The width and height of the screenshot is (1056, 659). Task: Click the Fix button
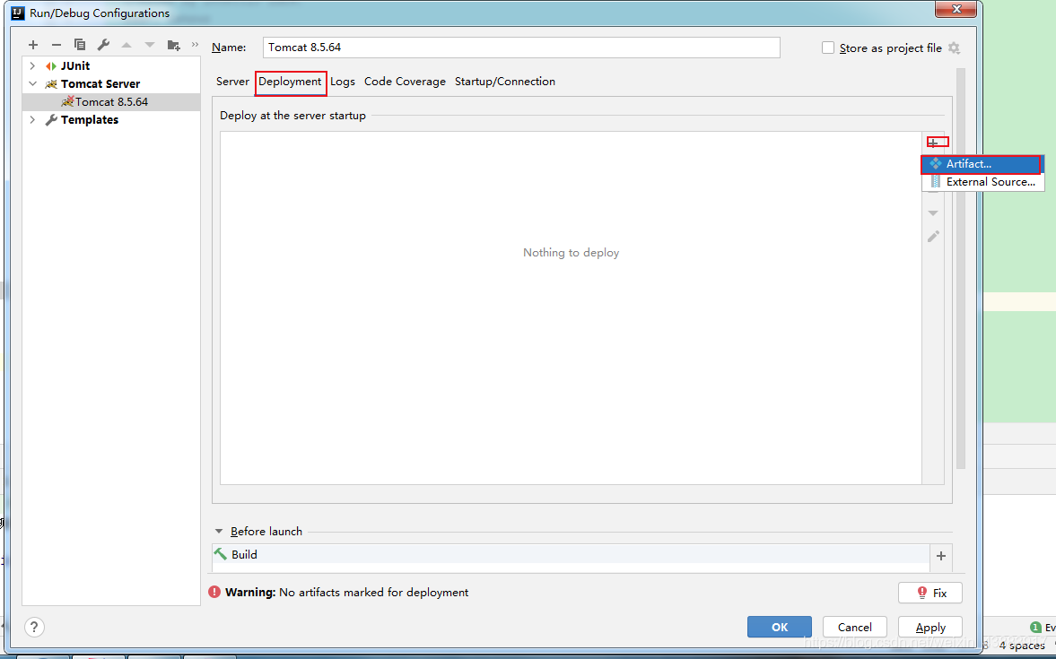930,593
